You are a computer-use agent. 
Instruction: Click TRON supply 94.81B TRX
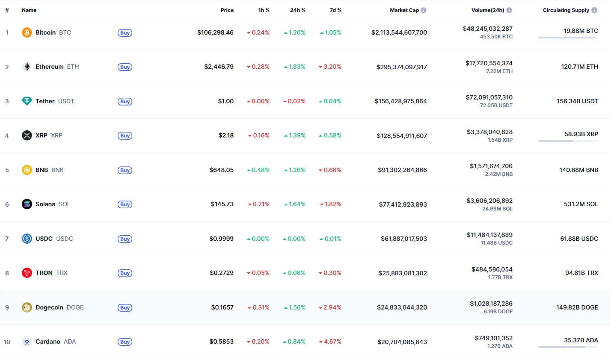(582, 273)
